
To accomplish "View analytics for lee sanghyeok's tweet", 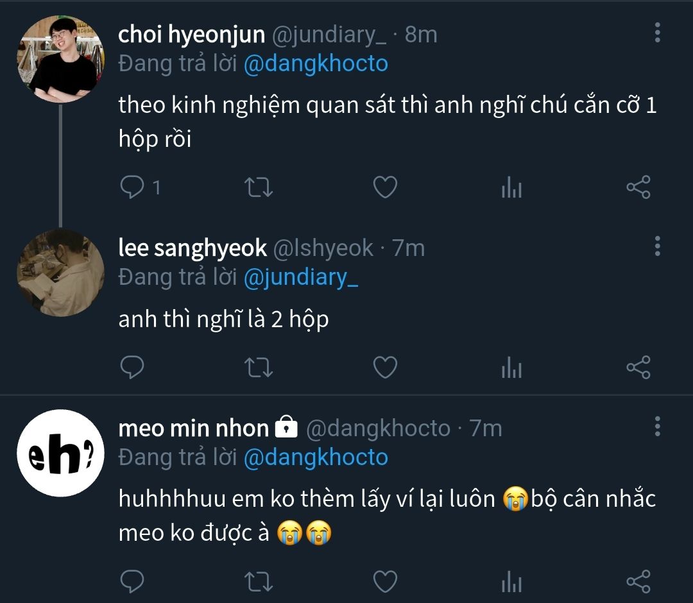I will pyautogui.click(x=511, y=368).
